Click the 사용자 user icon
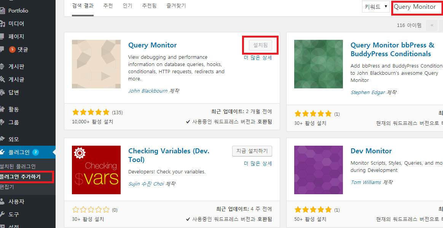The height and width of the screenshot is (228, 443). click(2, 201)
